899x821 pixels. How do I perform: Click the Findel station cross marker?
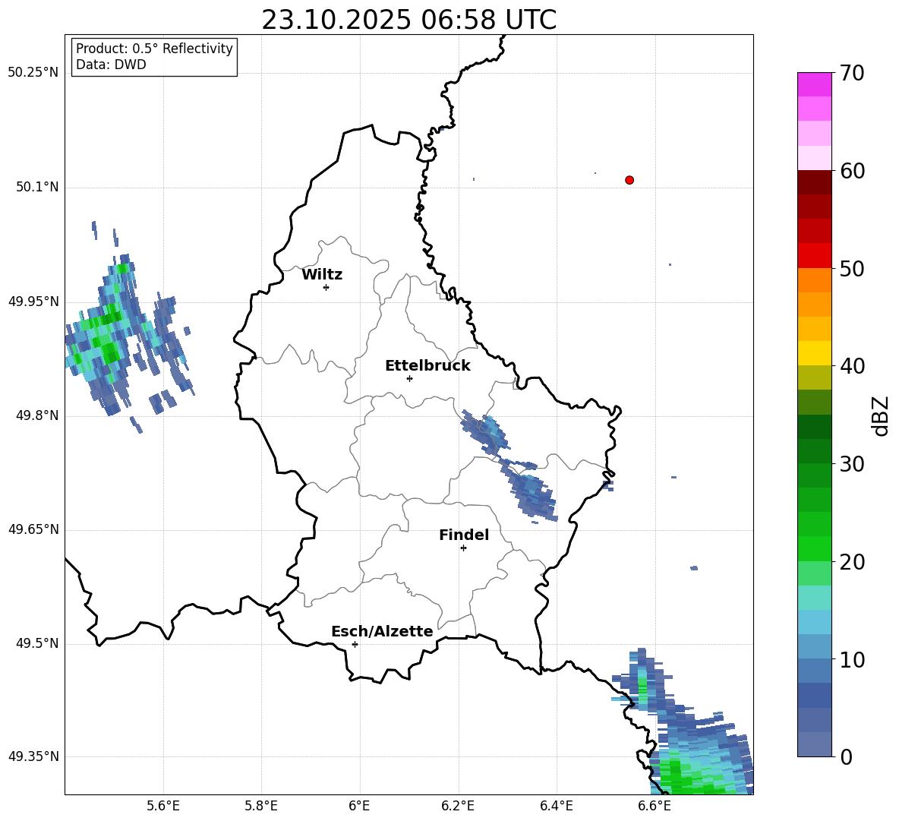pyautogui.click(x=463, y=548)
